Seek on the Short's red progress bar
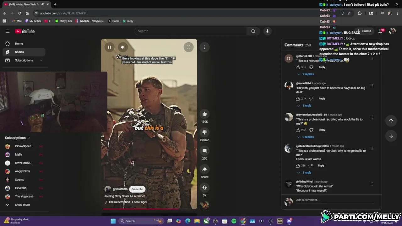The width and height of the screenshot is (402, 226). point(149,209)
